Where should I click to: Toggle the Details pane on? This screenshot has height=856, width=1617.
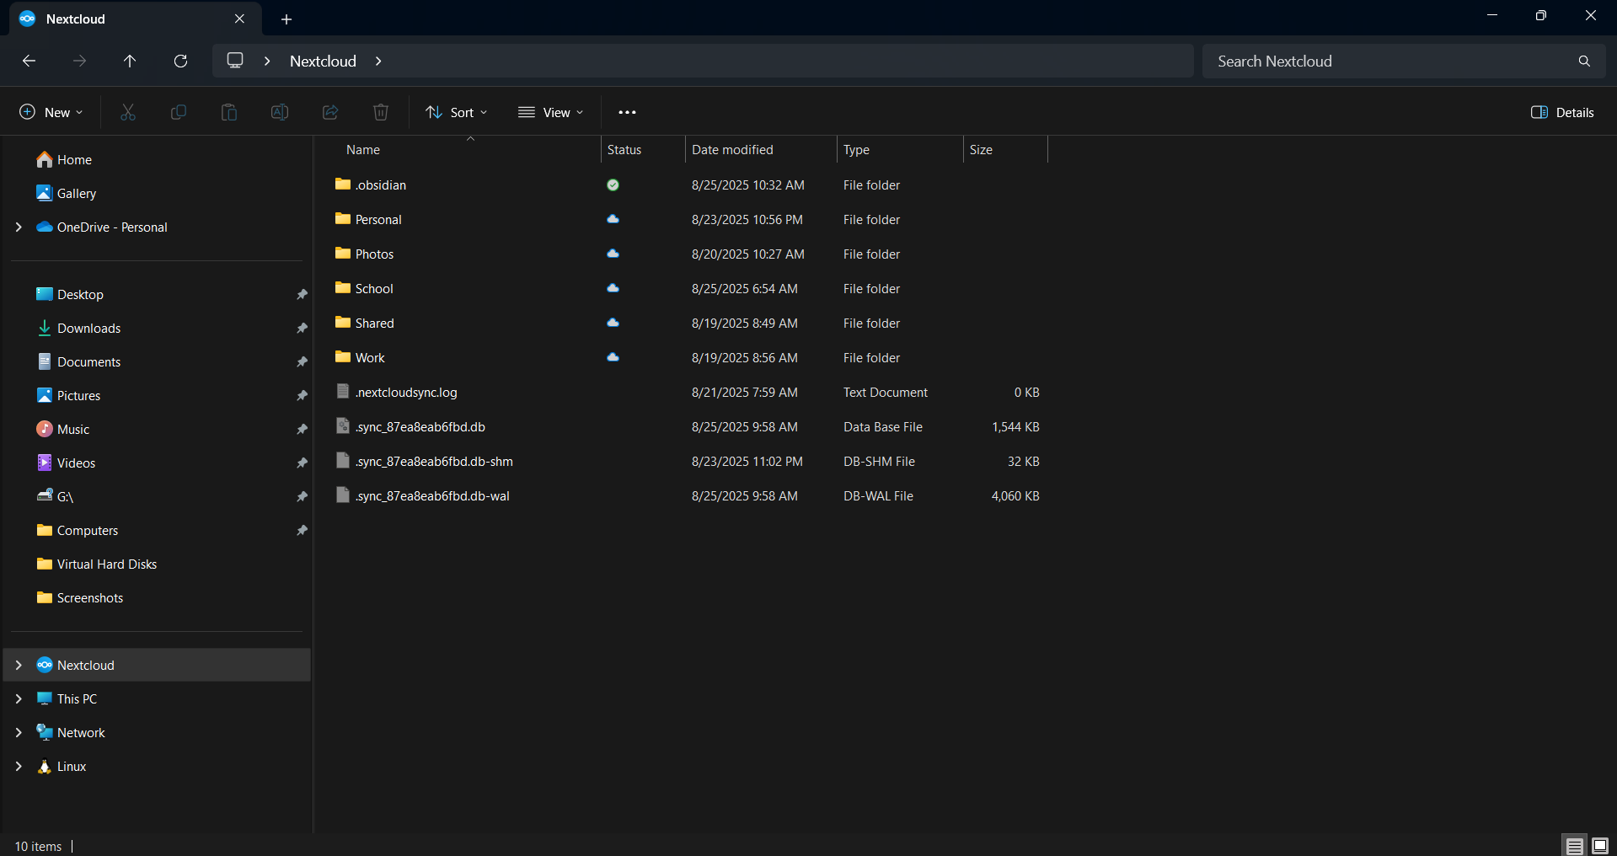(1562, 112)
